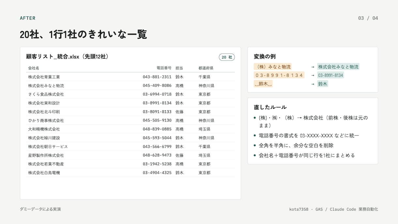Click the page indicator 03 / 04
The height and width of the screenshot is (224, 398).
click(368, 18)
